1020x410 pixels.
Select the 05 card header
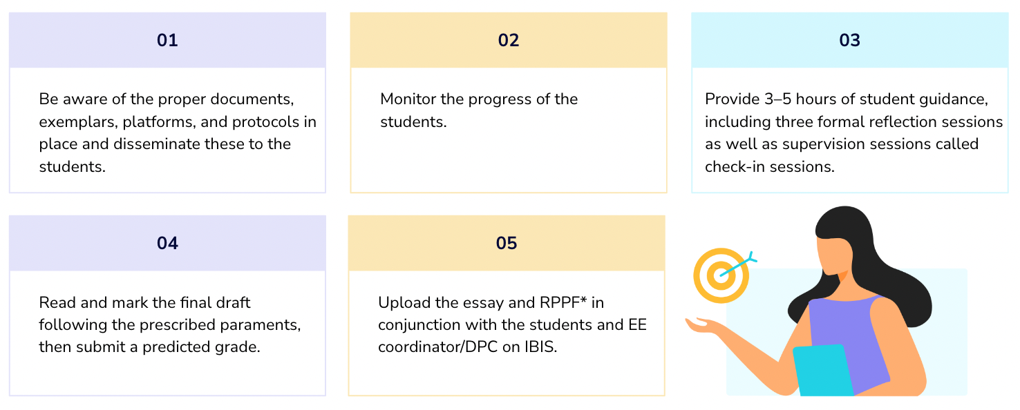(507, 243)
